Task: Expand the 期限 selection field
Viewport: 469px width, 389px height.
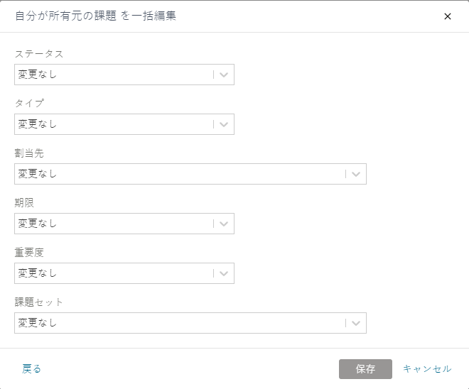Action: [x=124, y=224]
